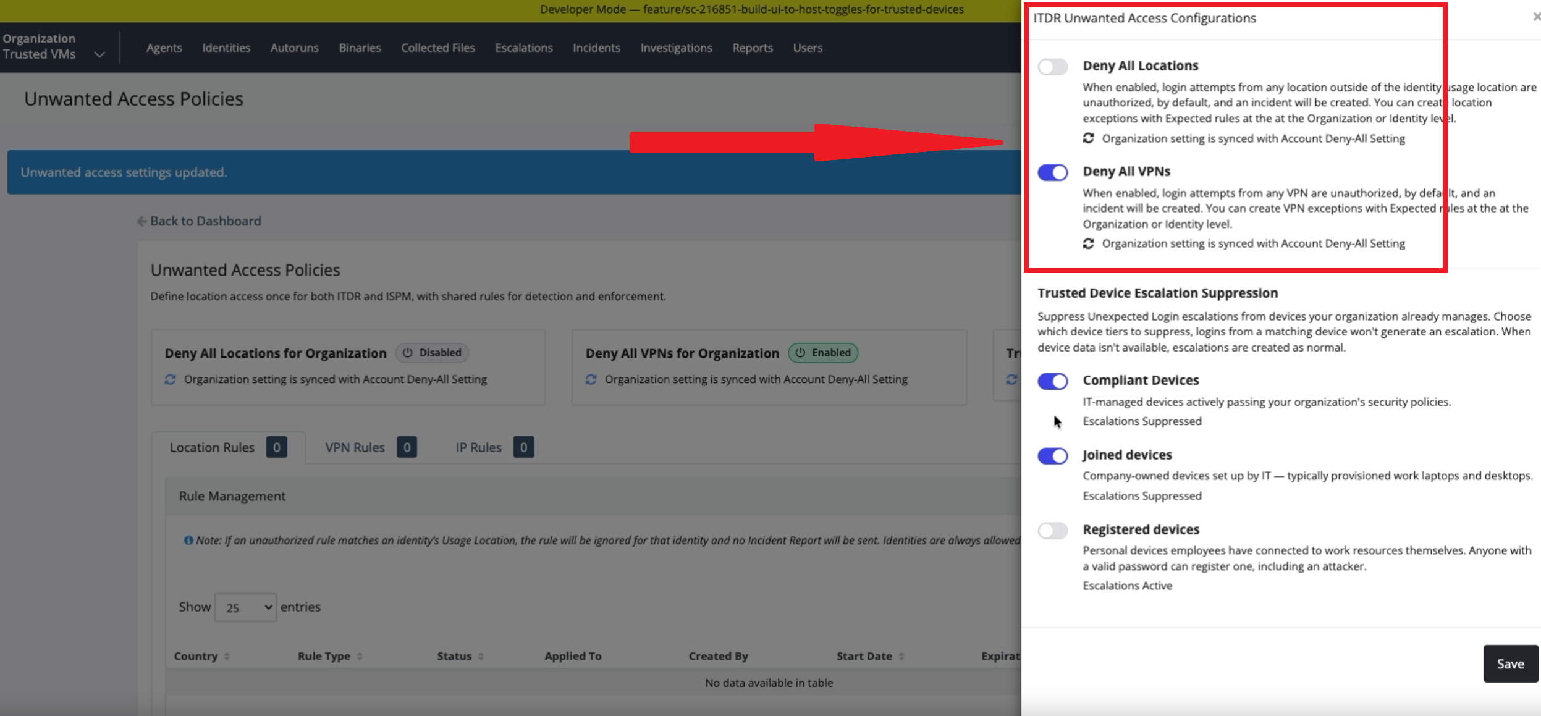
Task: Click the power icon in the Enabled badge
Action: pyautogui.click(x=800, y=353)
